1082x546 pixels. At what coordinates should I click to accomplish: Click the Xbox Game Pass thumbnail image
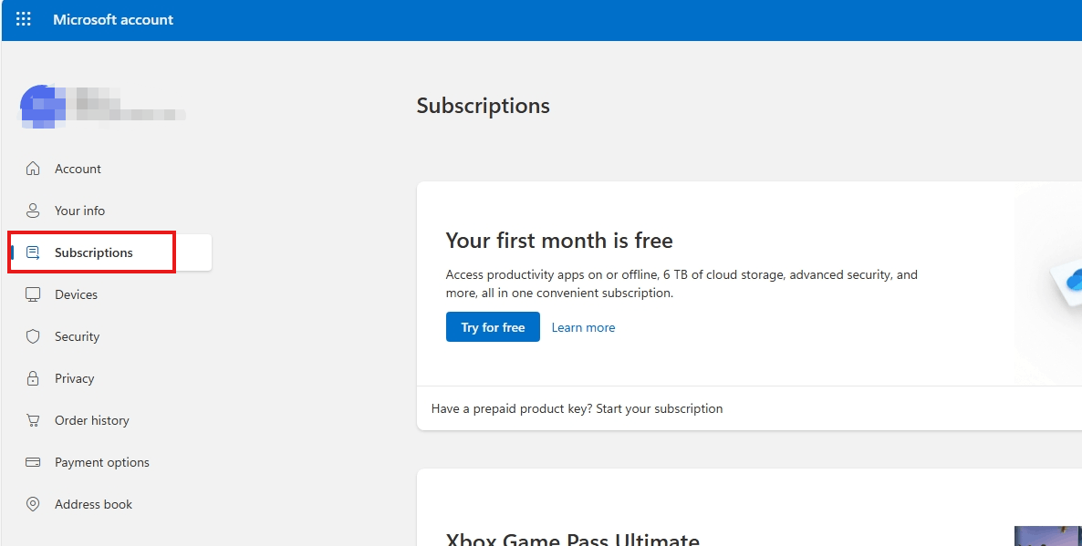pyautogui.click(x=1048, y=536)
